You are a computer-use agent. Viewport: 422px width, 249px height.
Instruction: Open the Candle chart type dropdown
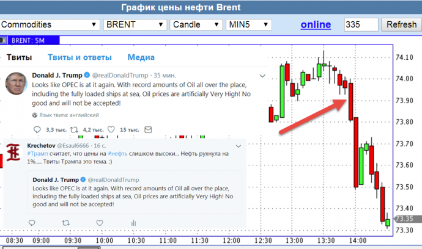(x=195, y=25)
